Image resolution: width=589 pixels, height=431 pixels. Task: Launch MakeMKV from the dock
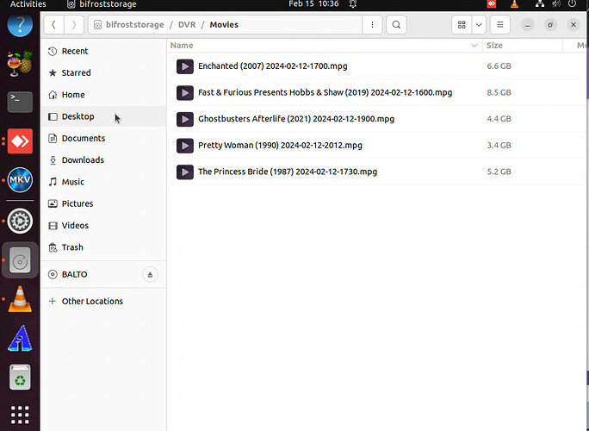20,180
